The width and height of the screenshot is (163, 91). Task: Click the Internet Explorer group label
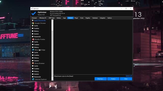pos(41,79)
